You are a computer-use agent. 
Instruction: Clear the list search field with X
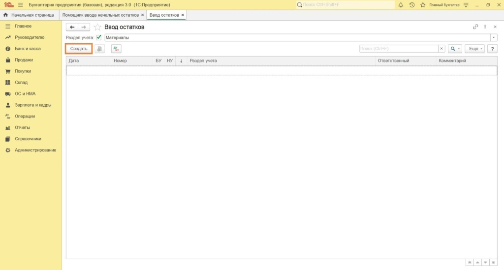441,49
